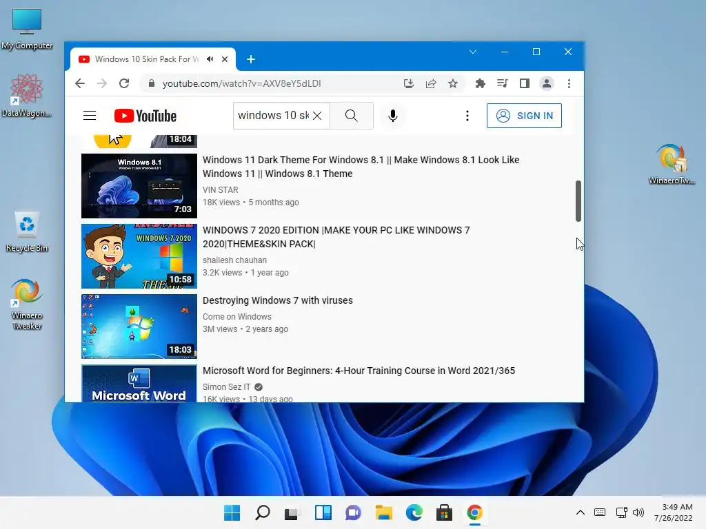Toggle the Chrome side panel icon

point(525,83)
